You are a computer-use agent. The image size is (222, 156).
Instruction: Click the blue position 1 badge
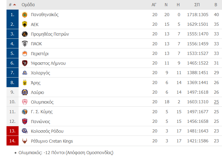coord(12,15)
